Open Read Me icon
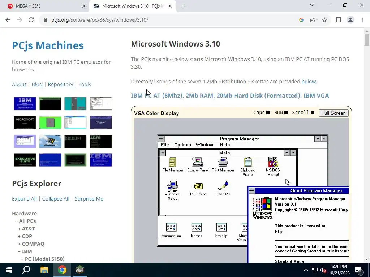 pyautogui.click(x=223, y=189)
